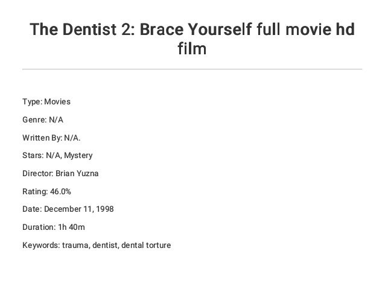The width and height of the screenshot is (385, 289).
Task: Click the 'Stars: N/A, Mystery' line
Action: pyautogui.click(x=57, y=156)
